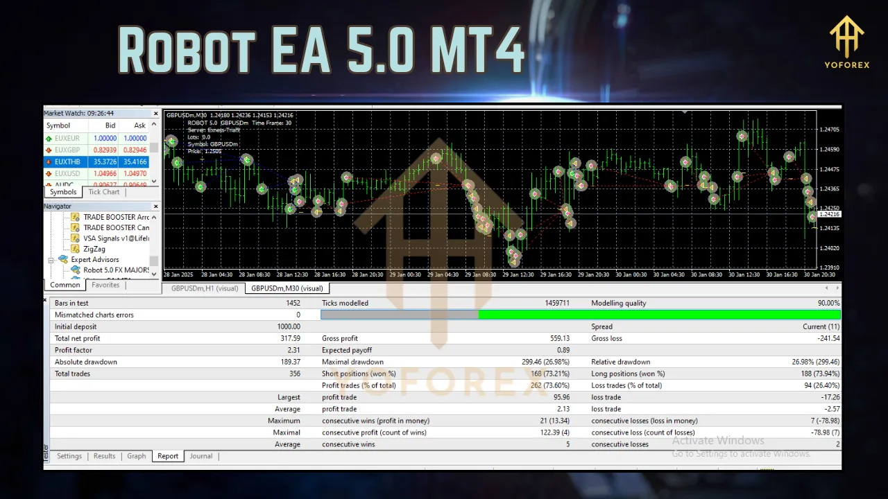Viewport: 888px width, 499px height.
Task: Click the left chart-tabs scroll arrow
Action: (x=826, y=288)
